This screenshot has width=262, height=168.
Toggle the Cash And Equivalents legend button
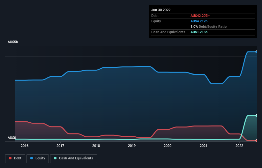coord(73,158)
